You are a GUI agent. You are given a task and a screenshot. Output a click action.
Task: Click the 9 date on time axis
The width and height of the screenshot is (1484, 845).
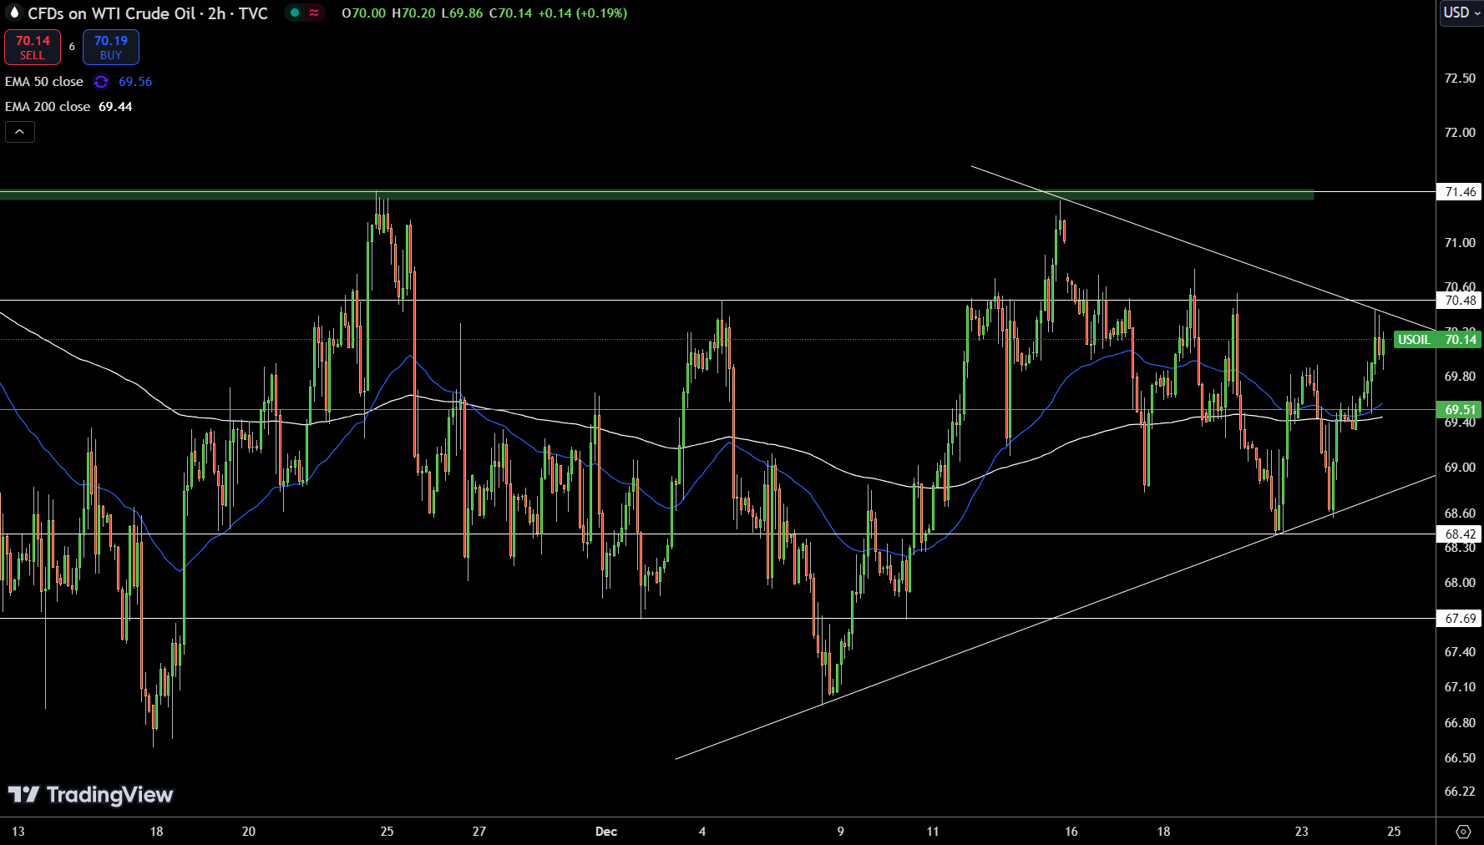(840, 832)
